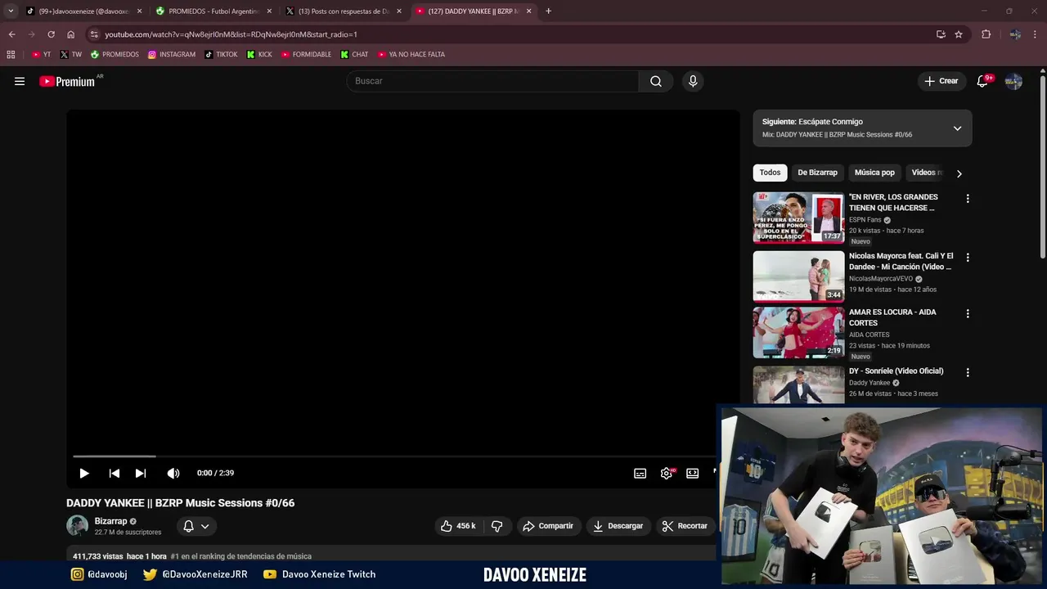This screenshot has height=589, width=1047.
Task: Switch player to theater mode
Action: pos(693,473)
